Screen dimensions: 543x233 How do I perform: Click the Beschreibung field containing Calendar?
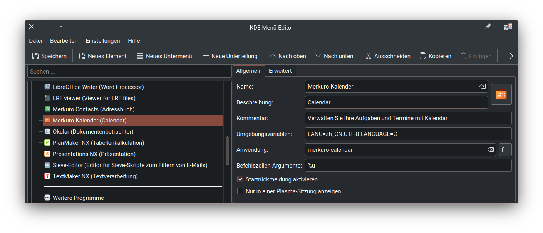point(396,102)
